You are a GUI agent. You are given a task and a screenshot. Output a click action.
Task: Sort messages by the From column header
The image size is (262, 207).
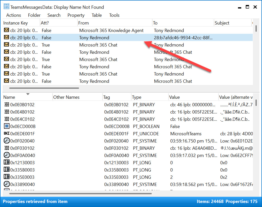pos(83,23)
